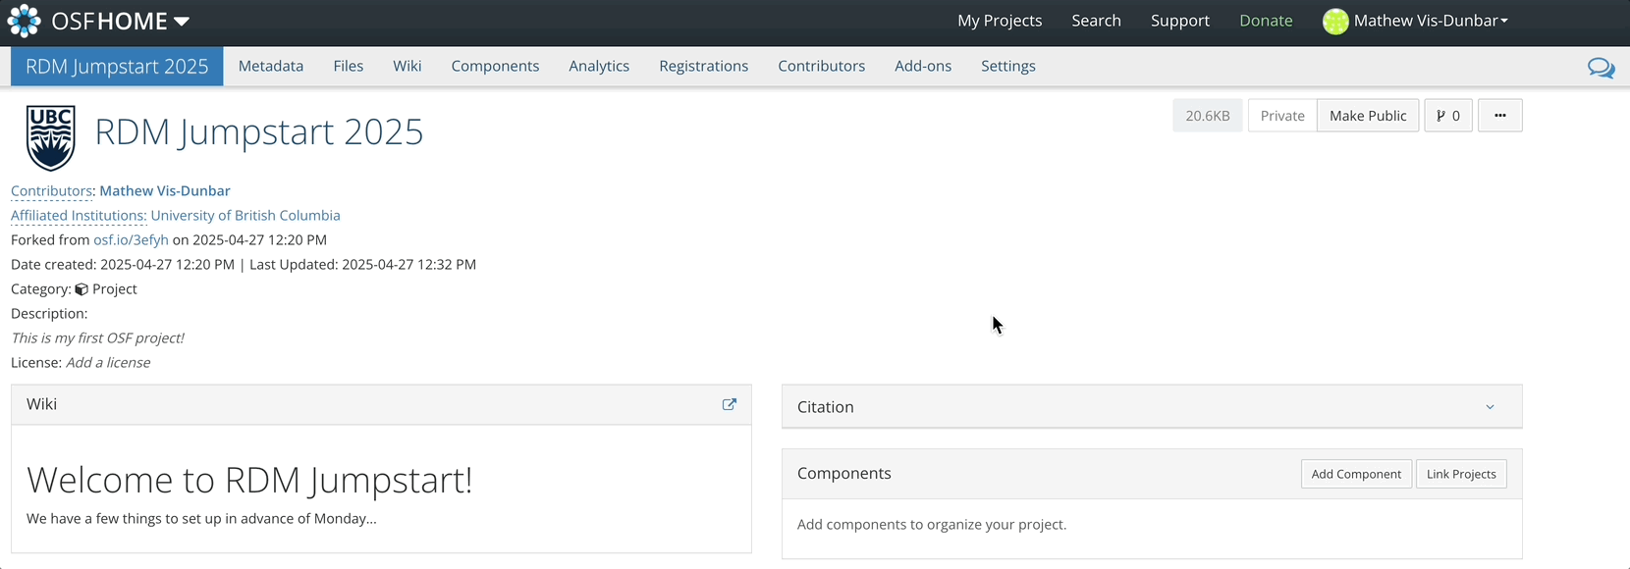Image resolution: width=1630 pixels, height=569 pixels.
Task: Open the Mathew Vis-Dunbar account dropdown
Action: [1430, 21]
